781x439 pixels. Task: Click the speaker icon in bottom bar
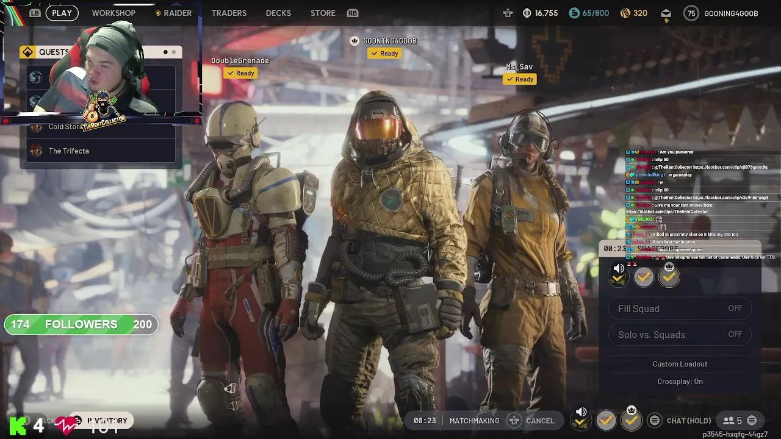[x=581, y=412]
